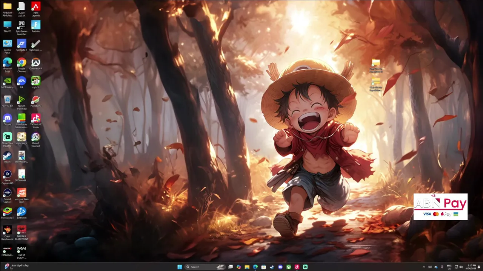The width and height of the screenshot is (483, 271).
Task: Open the notification bell in system tray
Action: coord(479,267)
